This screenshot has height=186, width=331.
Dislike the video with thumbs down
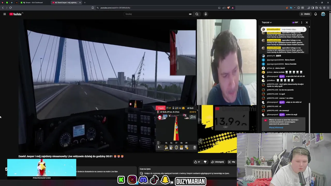(205, 162)
